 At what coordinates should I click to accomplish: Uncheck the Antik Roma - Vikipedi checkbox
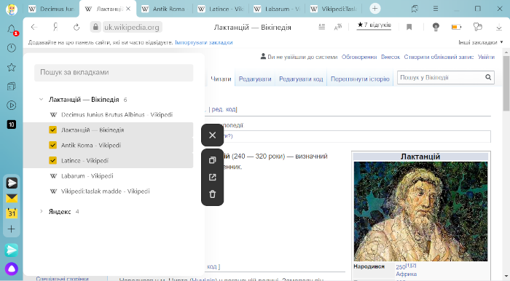pos(52,145)
